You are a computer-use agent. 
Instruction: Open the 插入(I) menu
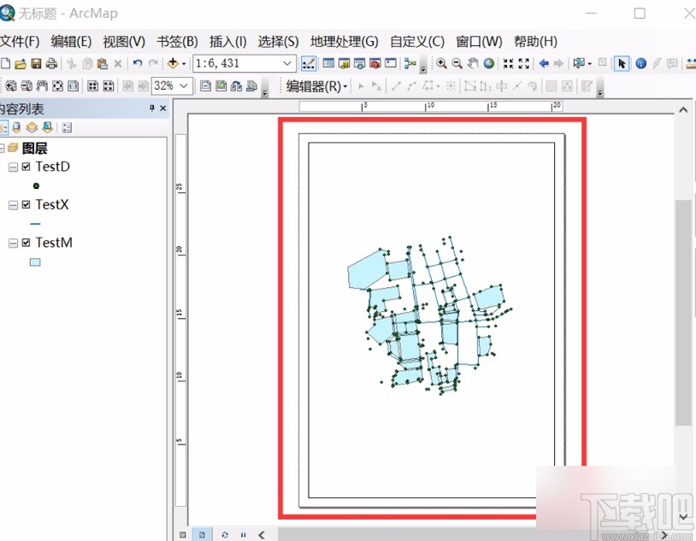click(x=226, y=41)
